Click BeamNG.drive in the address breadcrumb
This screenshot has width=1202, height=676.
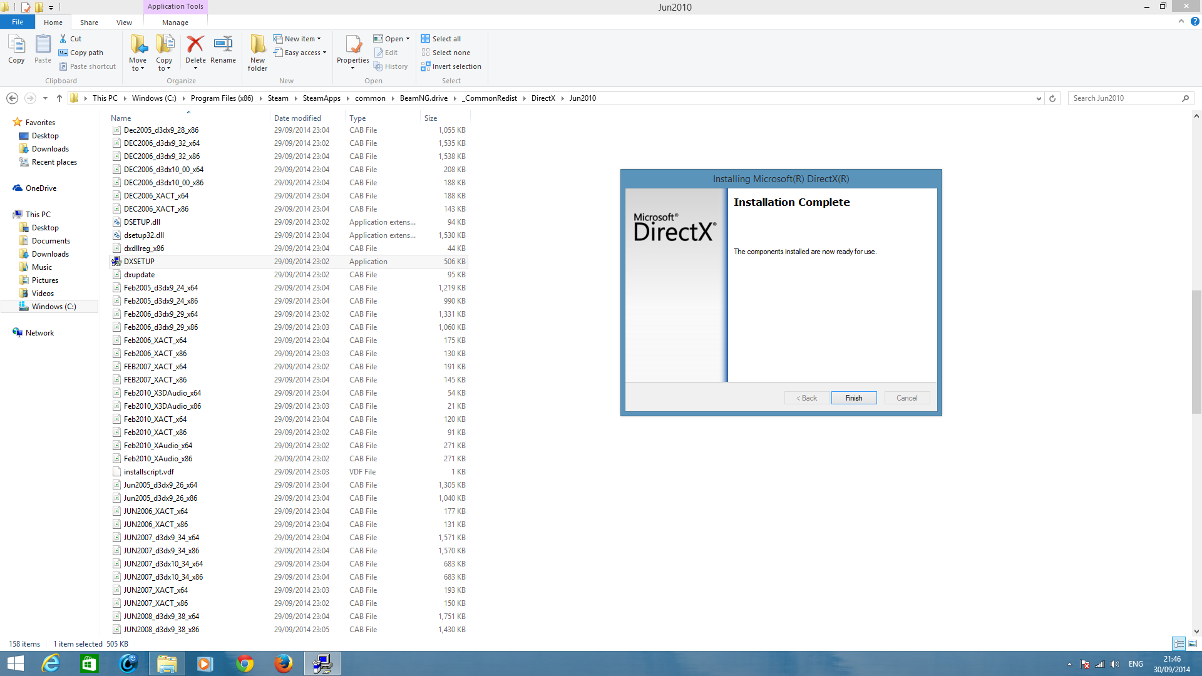click(x=424, y=98)
